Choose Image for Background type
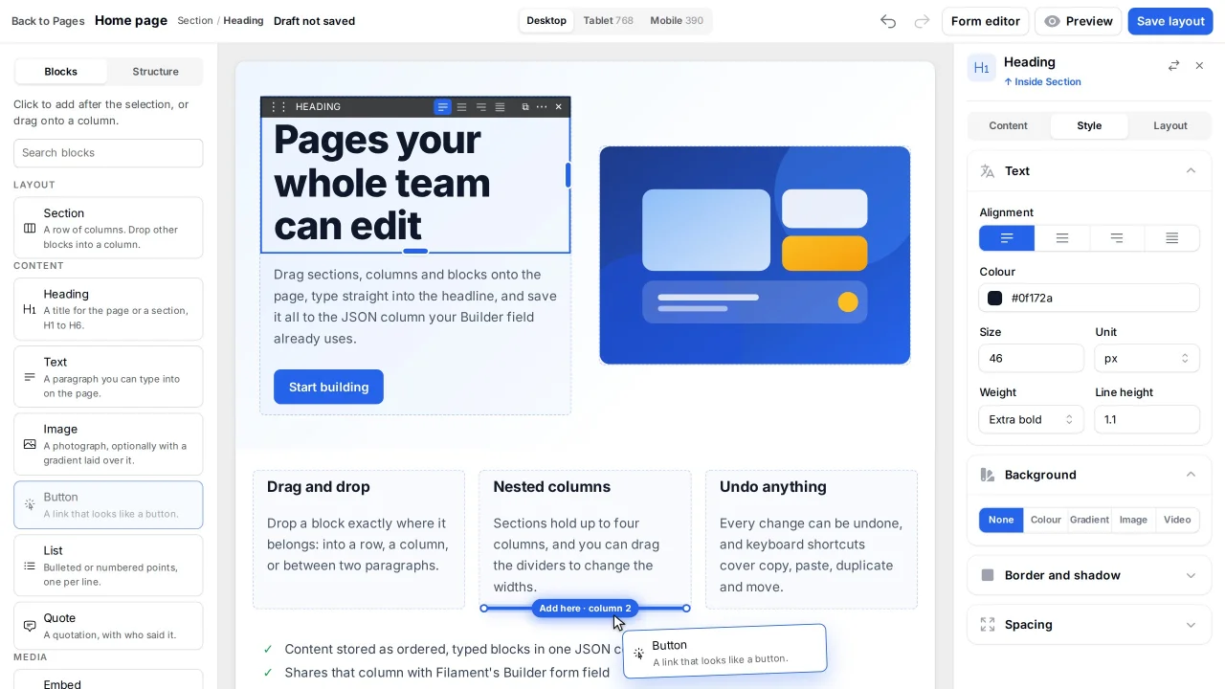This screenshot has width=1225, height=689. [x=1133, y=520]
